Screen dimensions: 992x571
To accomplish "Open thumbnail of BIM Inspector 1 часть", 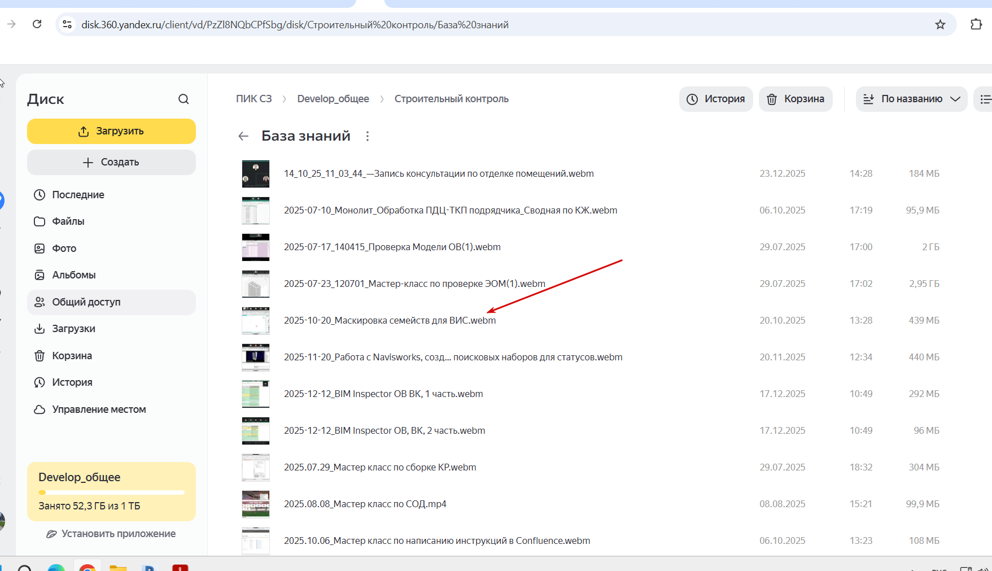I will [256, 394].
